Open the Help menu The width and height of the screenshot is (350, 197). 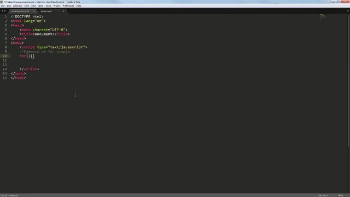tap(79, 6)
